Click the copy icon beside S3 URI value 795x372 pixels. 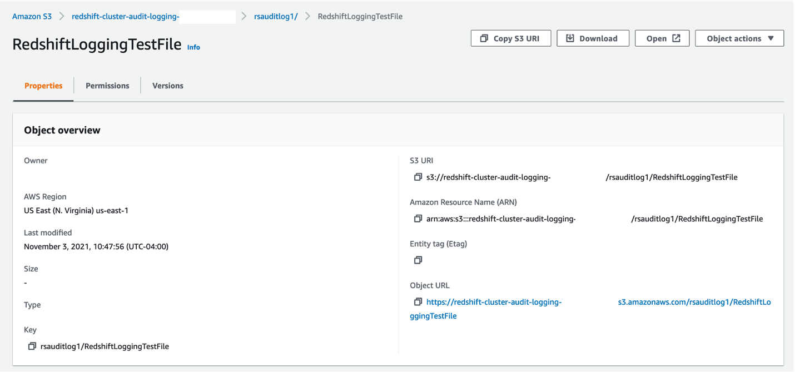[418, 177]
